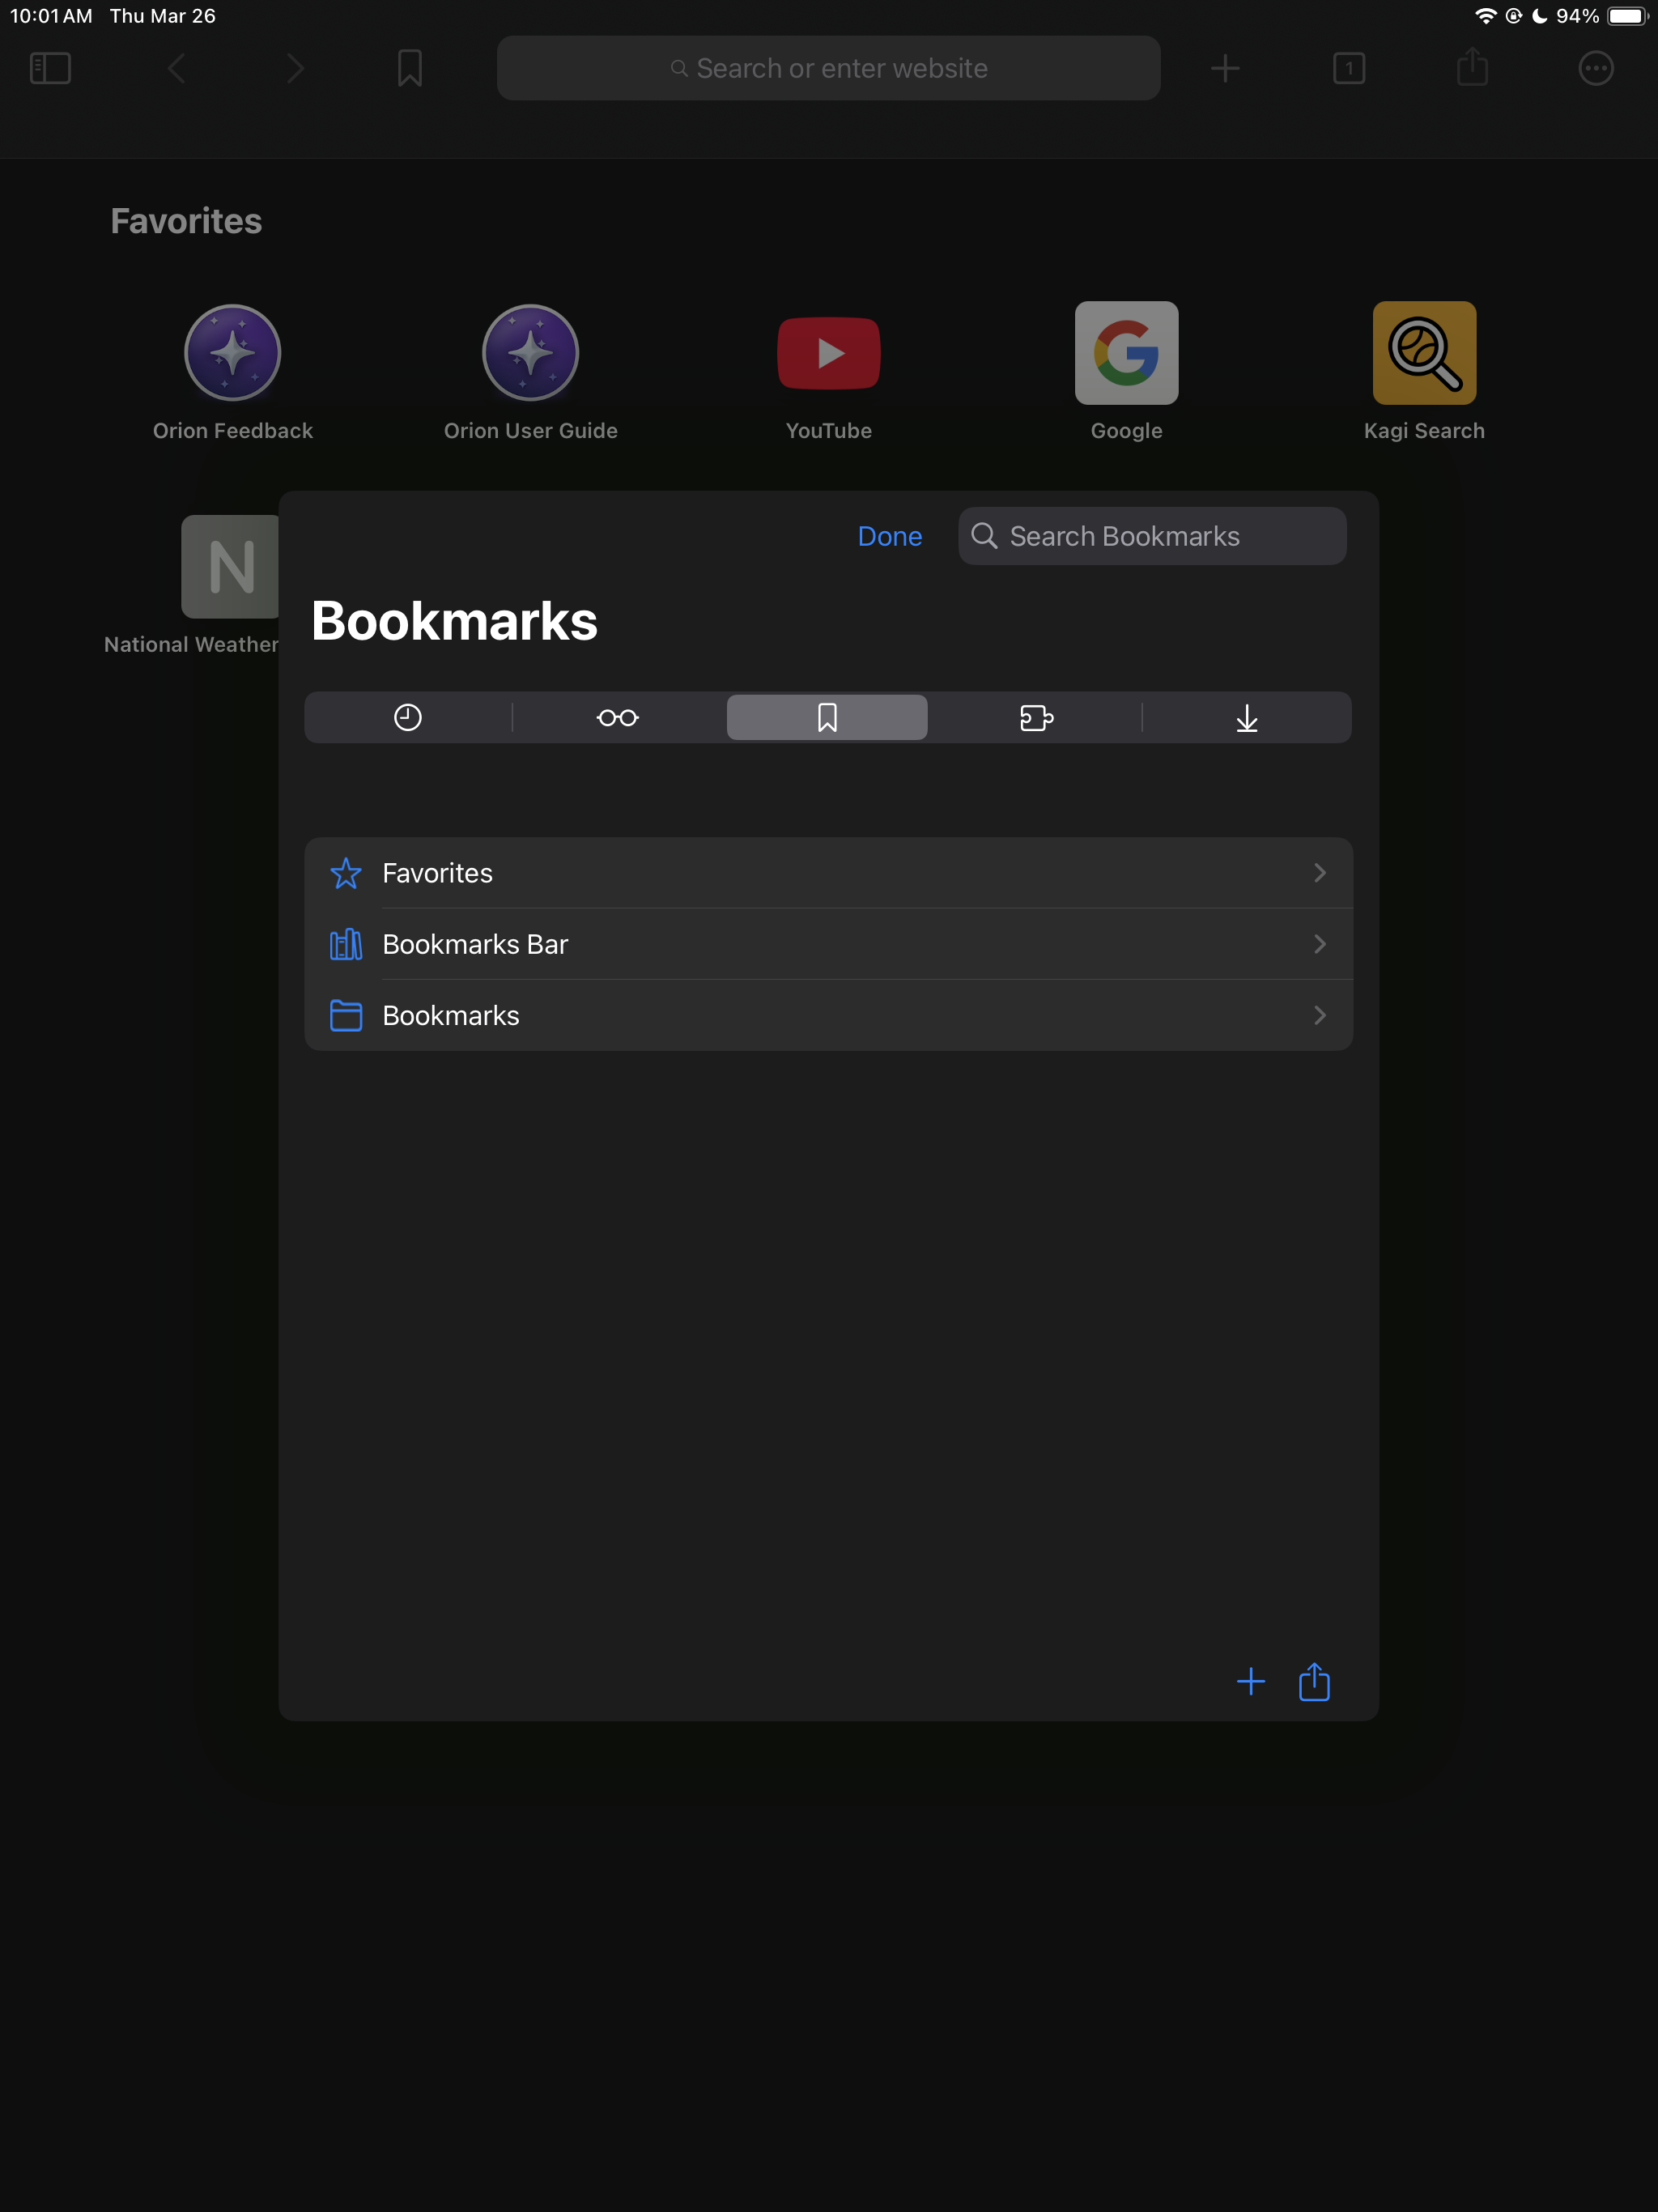Expand the Bookmarks folder
Screen dimensions: 1658x2212
pyautogui.click(x=829, y=1014)
